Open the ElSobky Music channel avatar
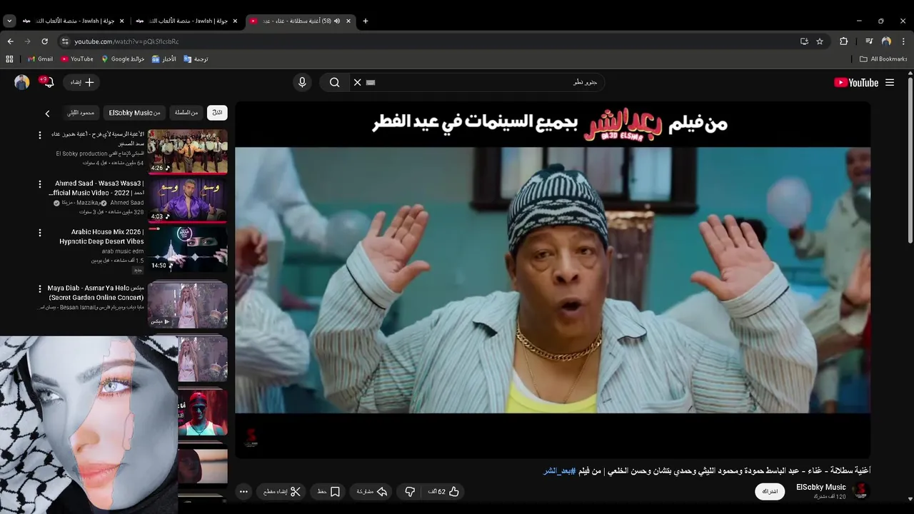This screenshot has height=514, width=914. [x=861, y=490]
